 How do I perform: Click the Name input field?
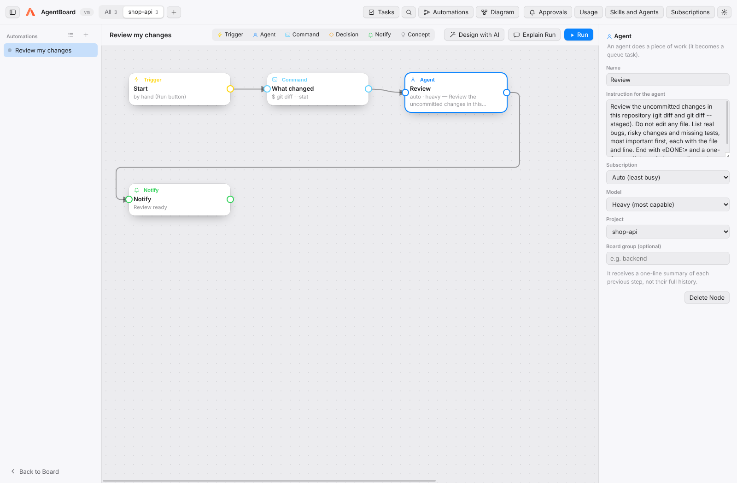pyautogui.click(x=667, y=80)
